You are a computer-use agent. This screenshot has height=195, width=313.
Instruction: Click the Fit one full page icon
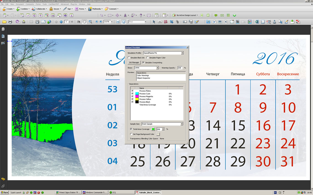(124, 22)
